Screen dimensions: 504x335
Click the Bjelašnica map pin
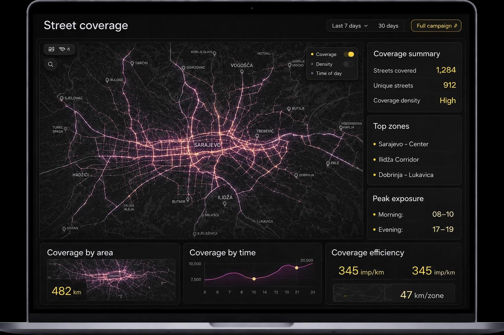pos(195,234)
